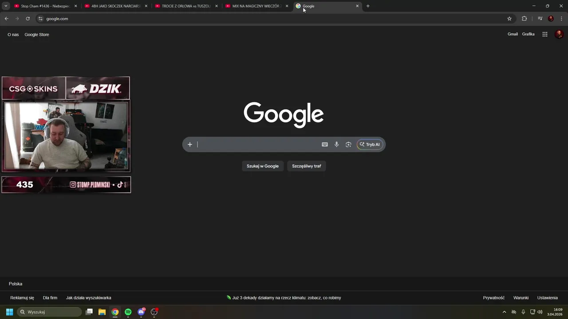The height and width of the screenshot is (319, 568).
Task: Go back with the browser back arrow
Action: click(6, 19)
